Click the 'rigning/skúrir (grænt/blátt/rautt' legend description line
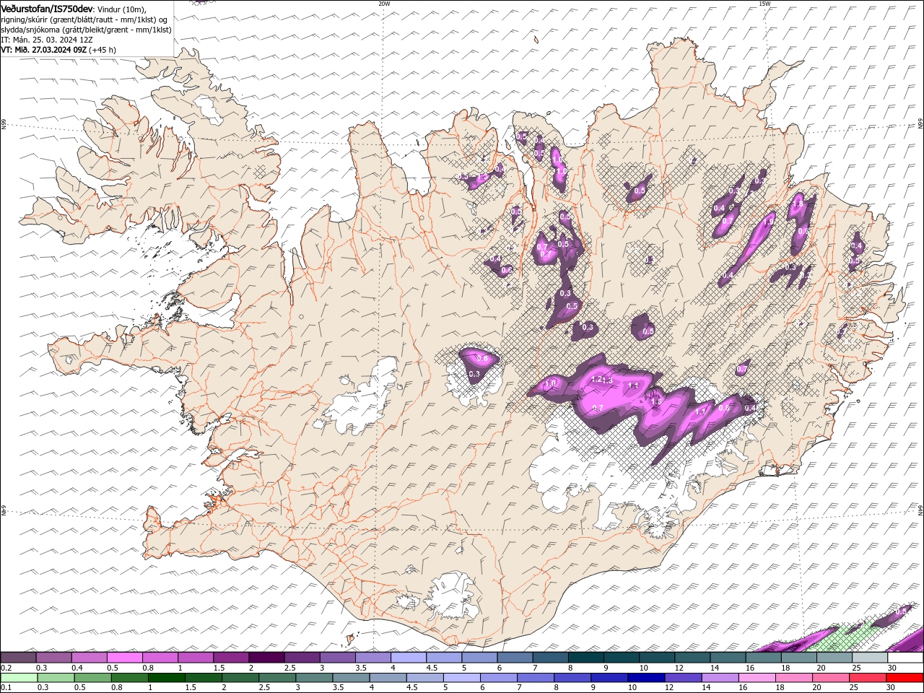 click(x=83, y=19)
